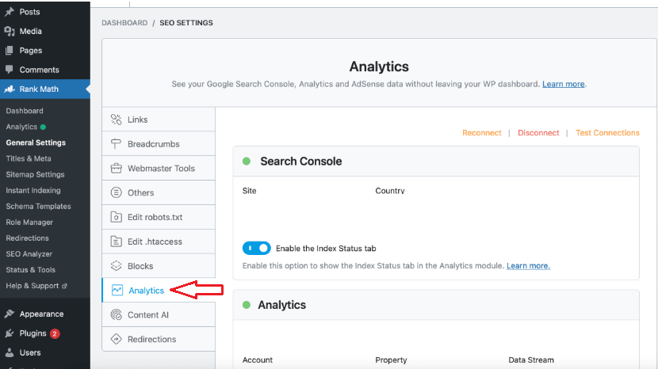Open Instant Indexing submenu item
Image resolution: width=658 pixels, height=369 pixels.
coord(33,190)
